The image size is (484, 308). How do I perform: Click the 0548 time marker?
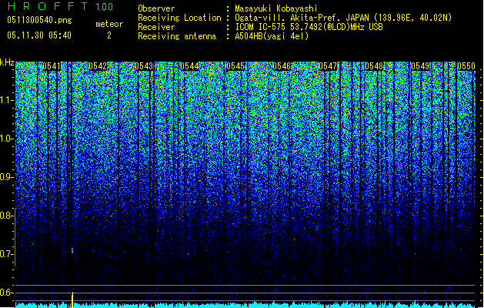tap(374, 66)
